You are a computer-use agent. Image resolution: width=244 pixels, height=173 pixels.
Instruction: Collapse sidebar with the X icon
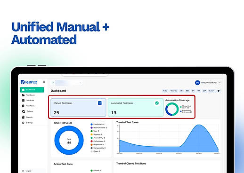(44, 82)
